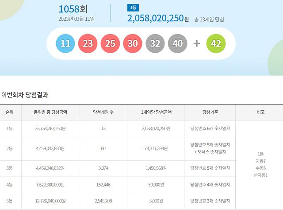Click the 등위별 총 당첨금액 column header
The width and height of the screenshot is (283, 210).
point(50,113)
